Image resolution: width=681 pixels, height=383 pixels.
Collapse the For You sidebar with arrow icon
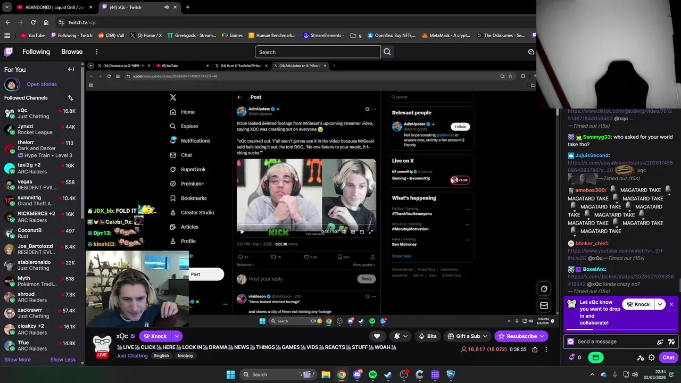click(x=71, y=69)
